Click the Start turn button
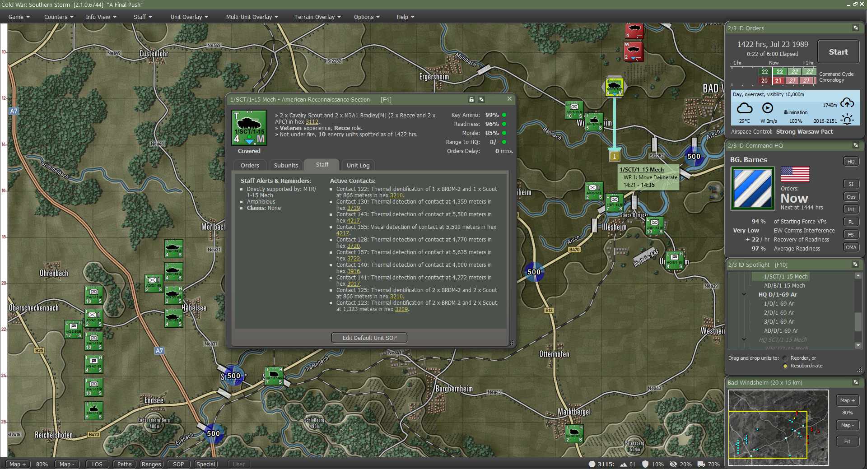This screenshot has width=867, height=469. pyautogui.click(x=838, y=52)
